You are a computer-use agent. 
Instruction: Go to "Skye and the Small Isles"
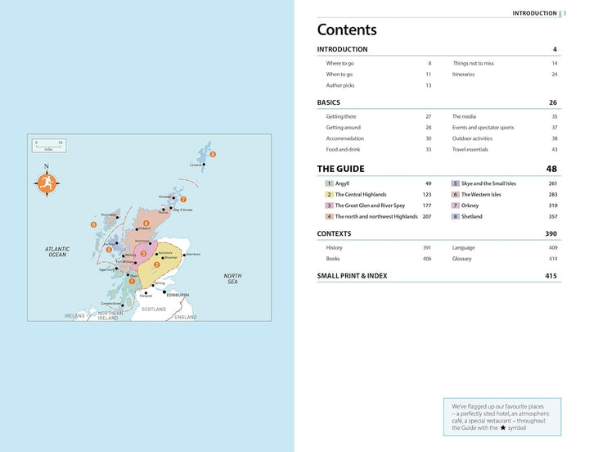(x=488, y=183)
